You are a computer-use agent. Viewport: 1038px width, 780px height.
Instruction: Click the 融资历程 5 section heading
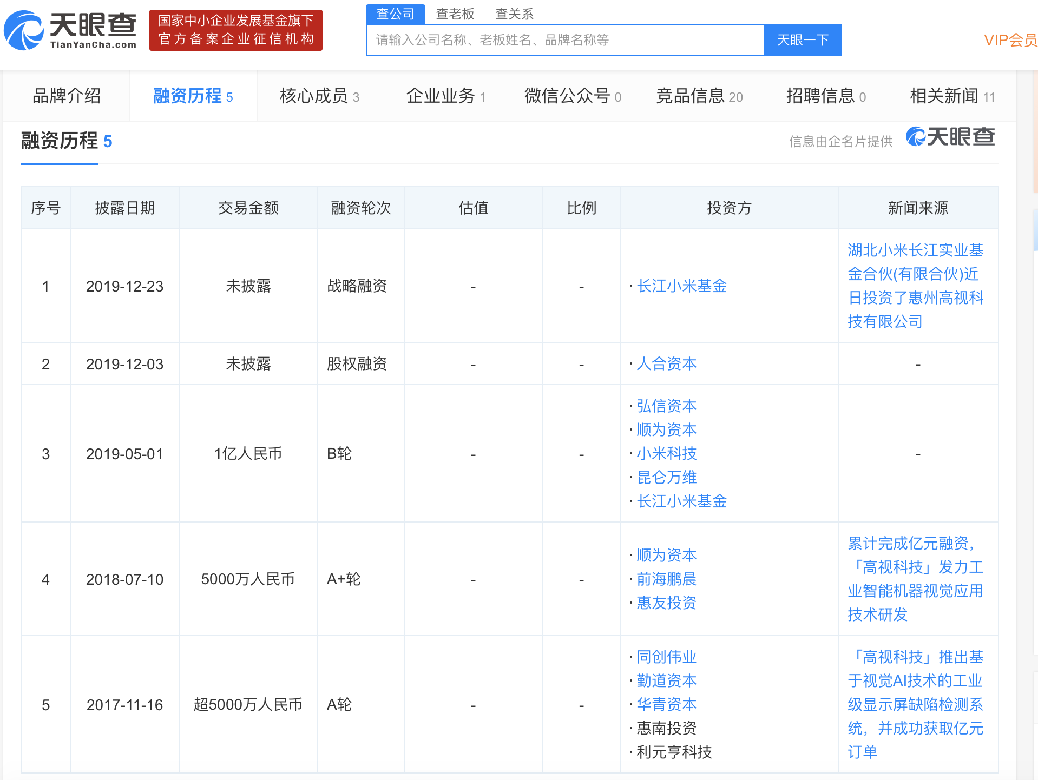(67, 141)
